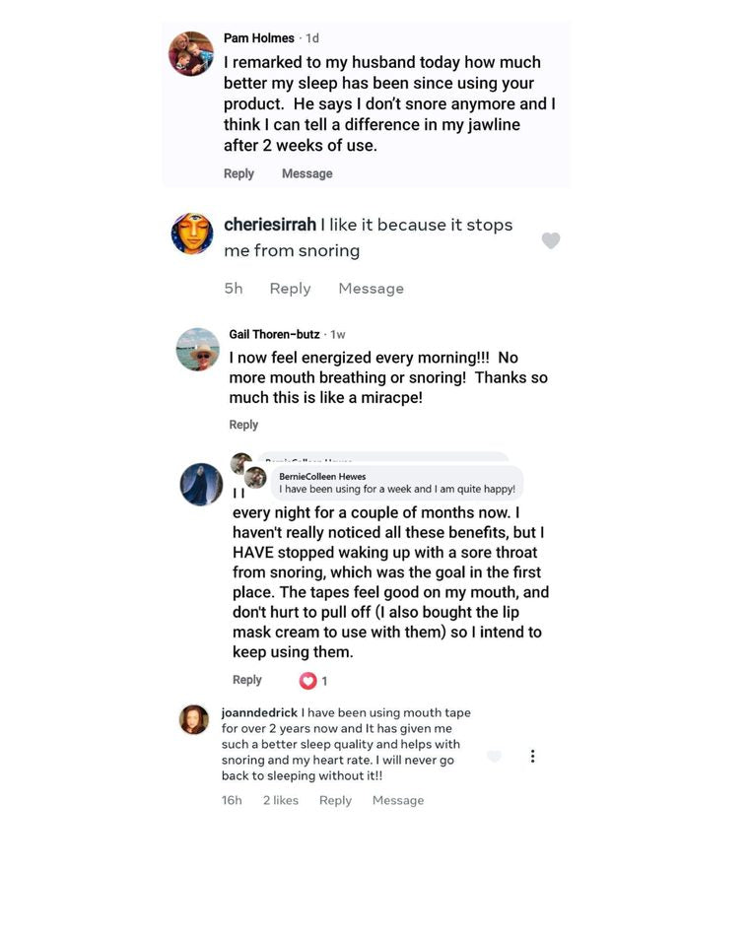Send a Message to cheriesirrah
The image size is (749, 936).
371,289
